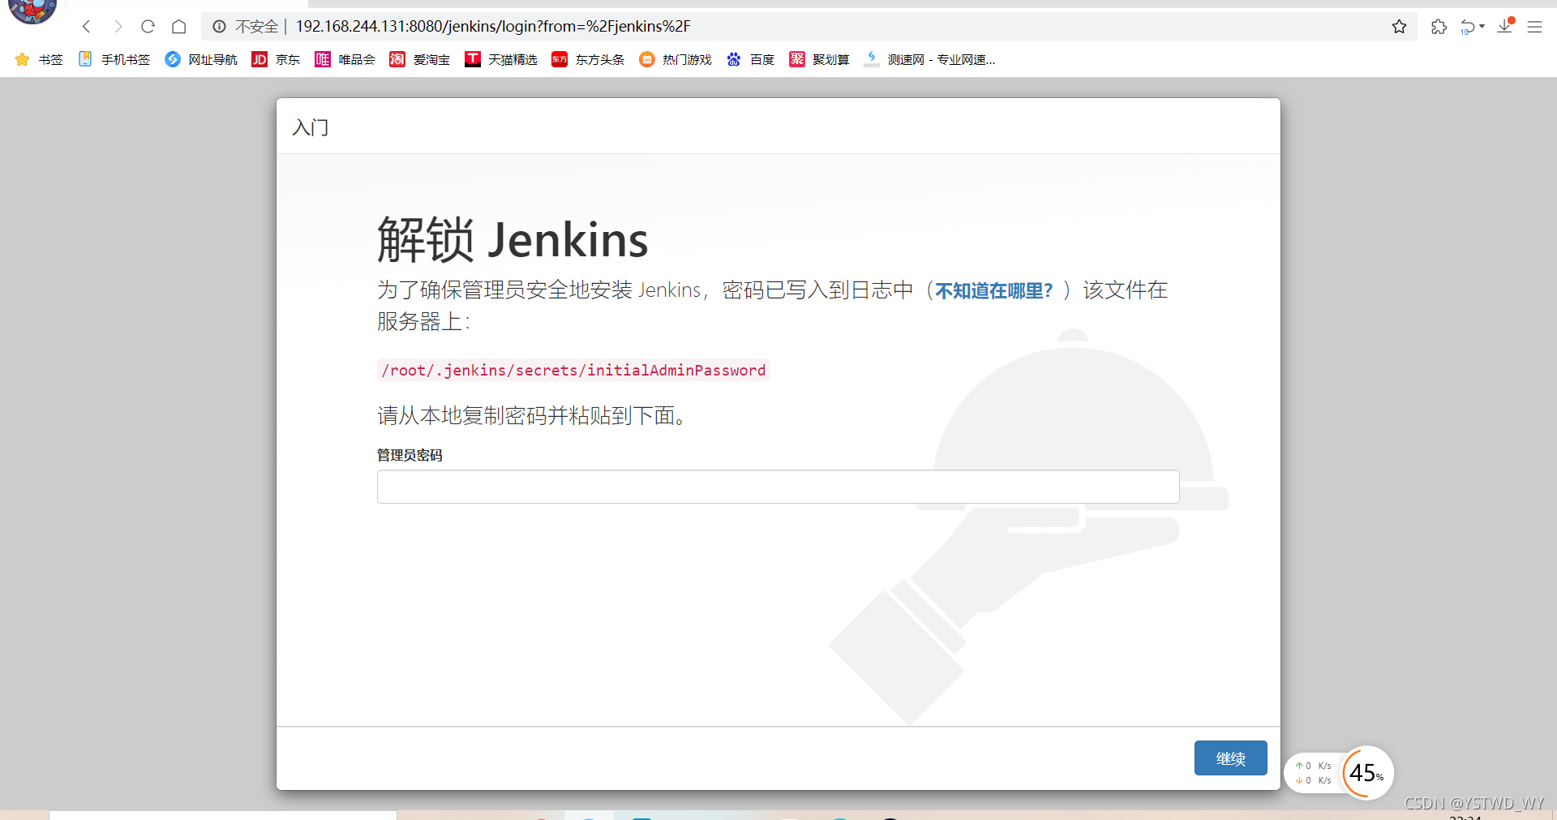The image size is (1557, 820).
Task: Open dropdown arrow beside the undo icon
Action: 1482,27
